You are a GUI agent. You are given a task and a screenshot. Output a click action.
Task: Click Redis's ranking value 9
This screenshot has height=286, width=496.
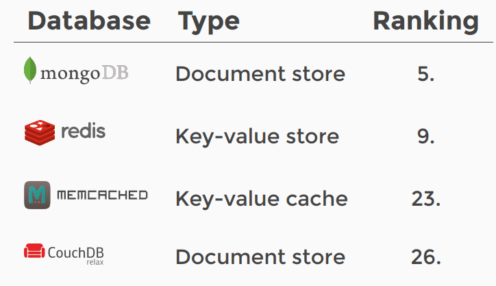point(426,136)
